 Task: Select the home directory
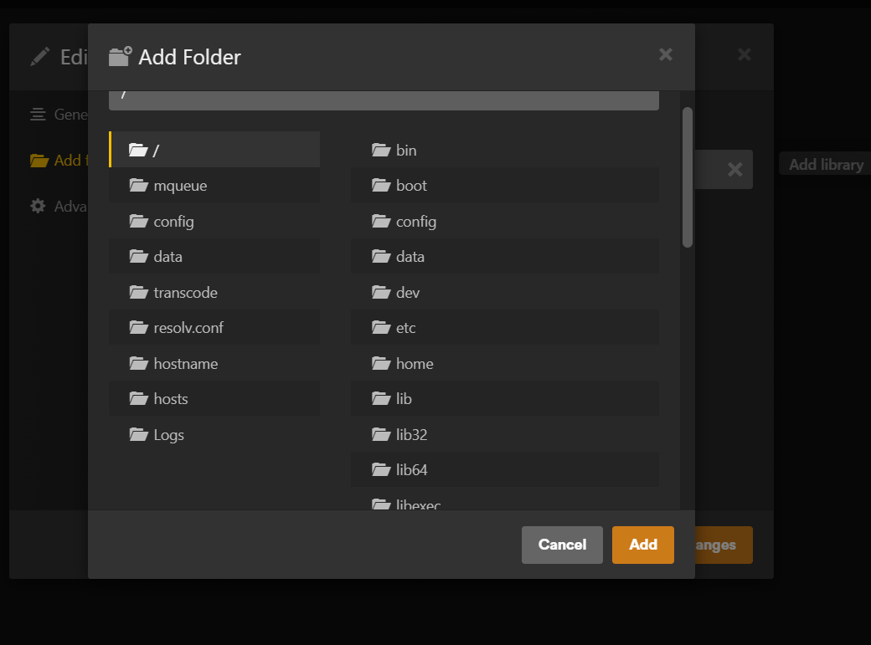coord(504,363)
